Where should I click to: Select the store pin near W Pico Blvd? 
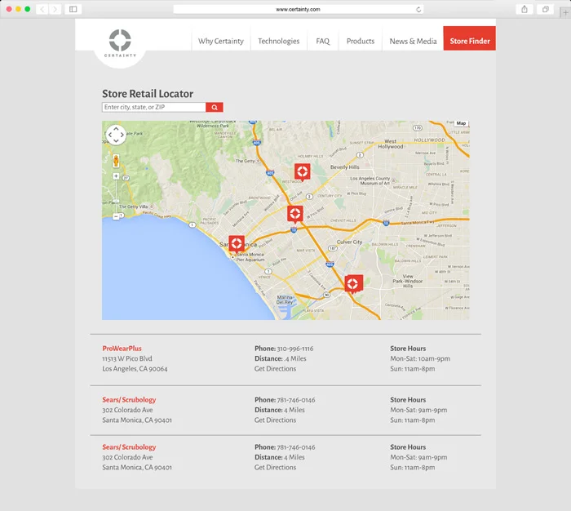click(295, 215)
